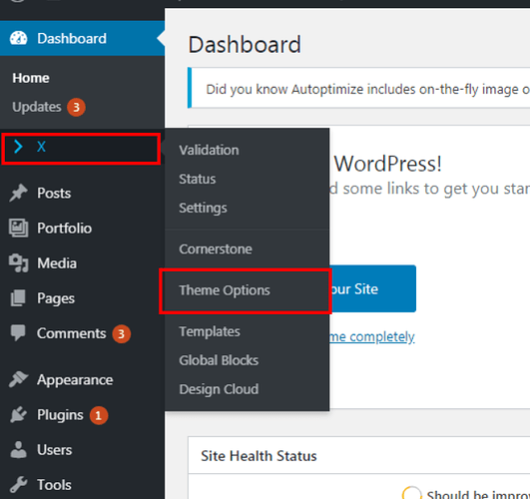
Task: Select Design Cloud in the X flyout
Action: coord(219,389)
